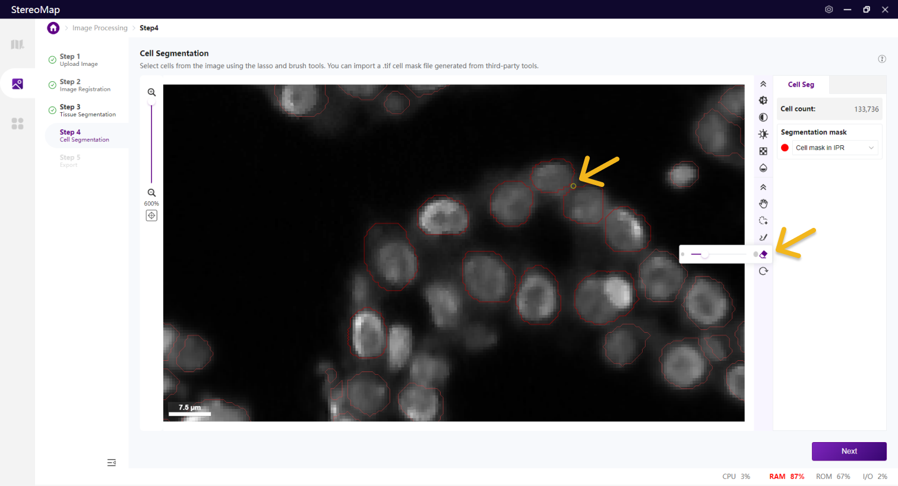Collapse the lower editing tool group
This screenshot has width=898, height=486.
click(x=763, y=188)
